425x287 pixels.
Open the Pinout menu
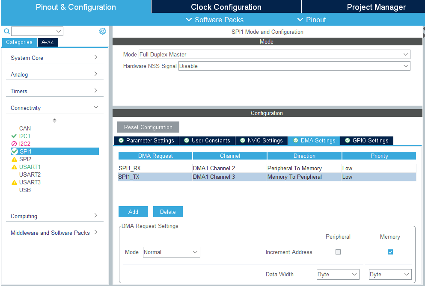pyautogui.click(x=312, y=20)
